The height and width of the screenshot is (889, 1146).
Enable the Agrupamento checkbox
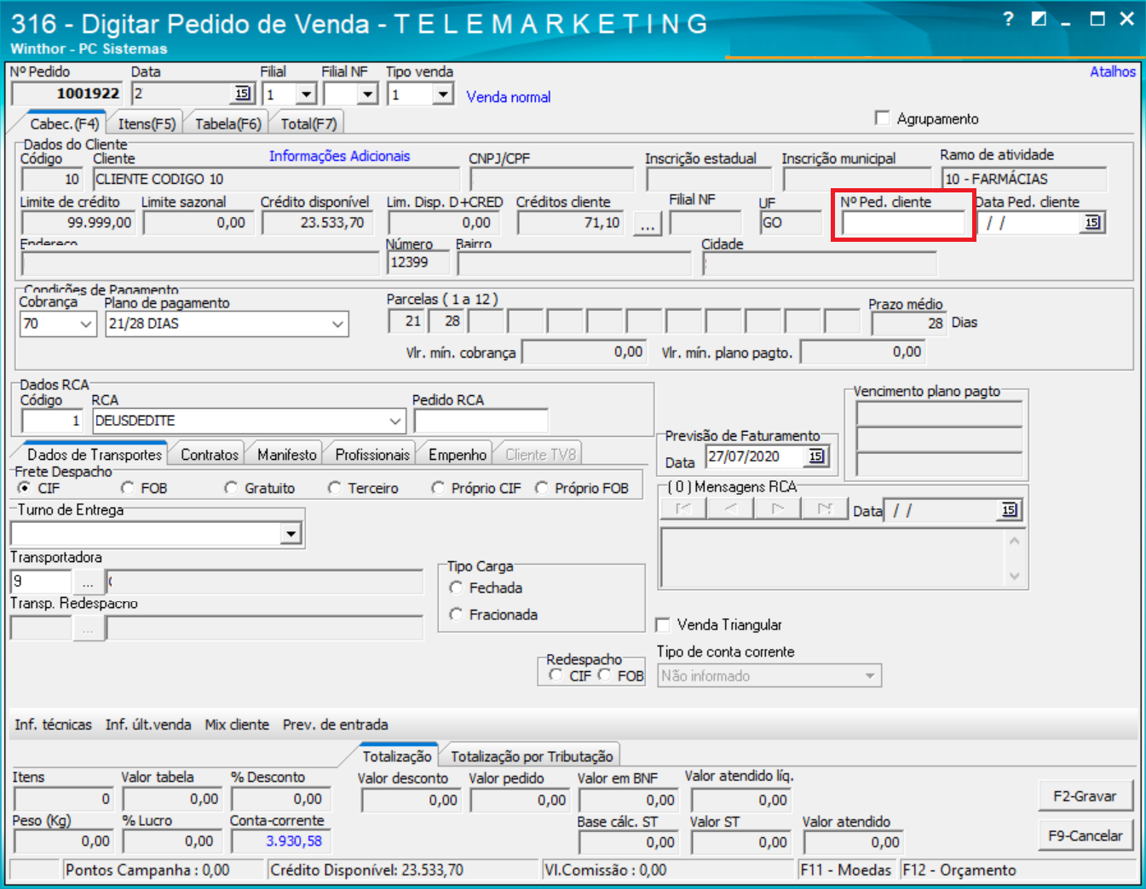click(882, 118)
